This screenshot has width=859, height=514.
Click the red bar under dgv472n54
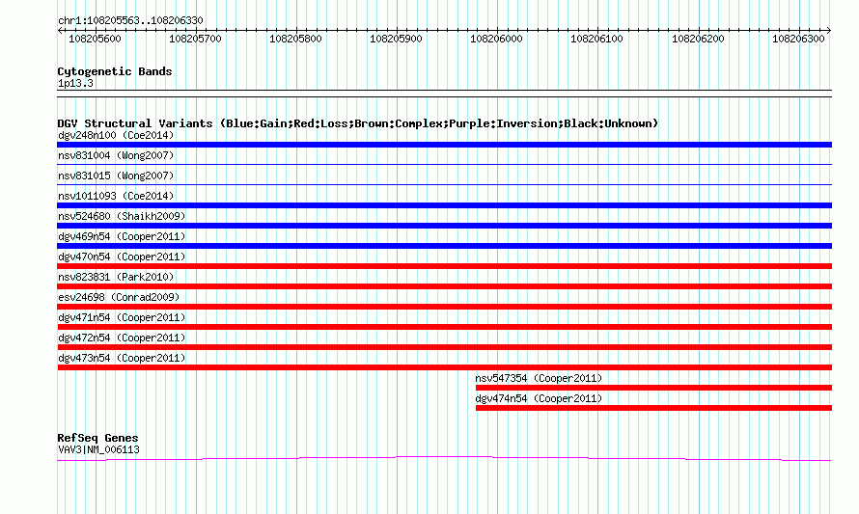point(444,347)
